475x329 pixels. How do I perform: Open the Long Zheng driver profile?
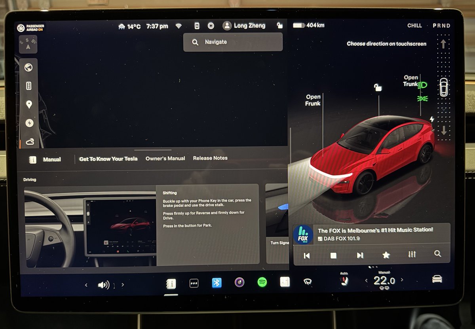click(x=244, y=26)
